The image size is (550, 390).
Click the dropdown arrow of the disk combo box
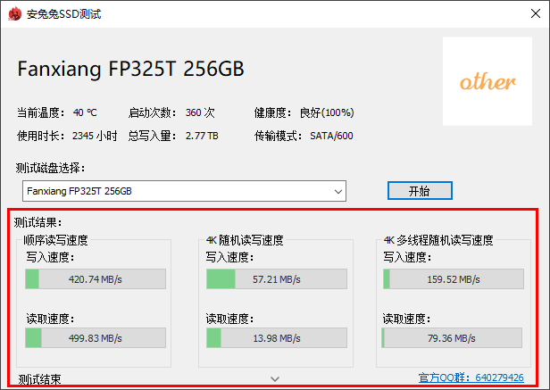[x=337, y=191]
